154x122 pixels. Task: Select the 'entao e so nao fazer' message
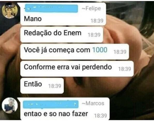click(x=65, y=109)
